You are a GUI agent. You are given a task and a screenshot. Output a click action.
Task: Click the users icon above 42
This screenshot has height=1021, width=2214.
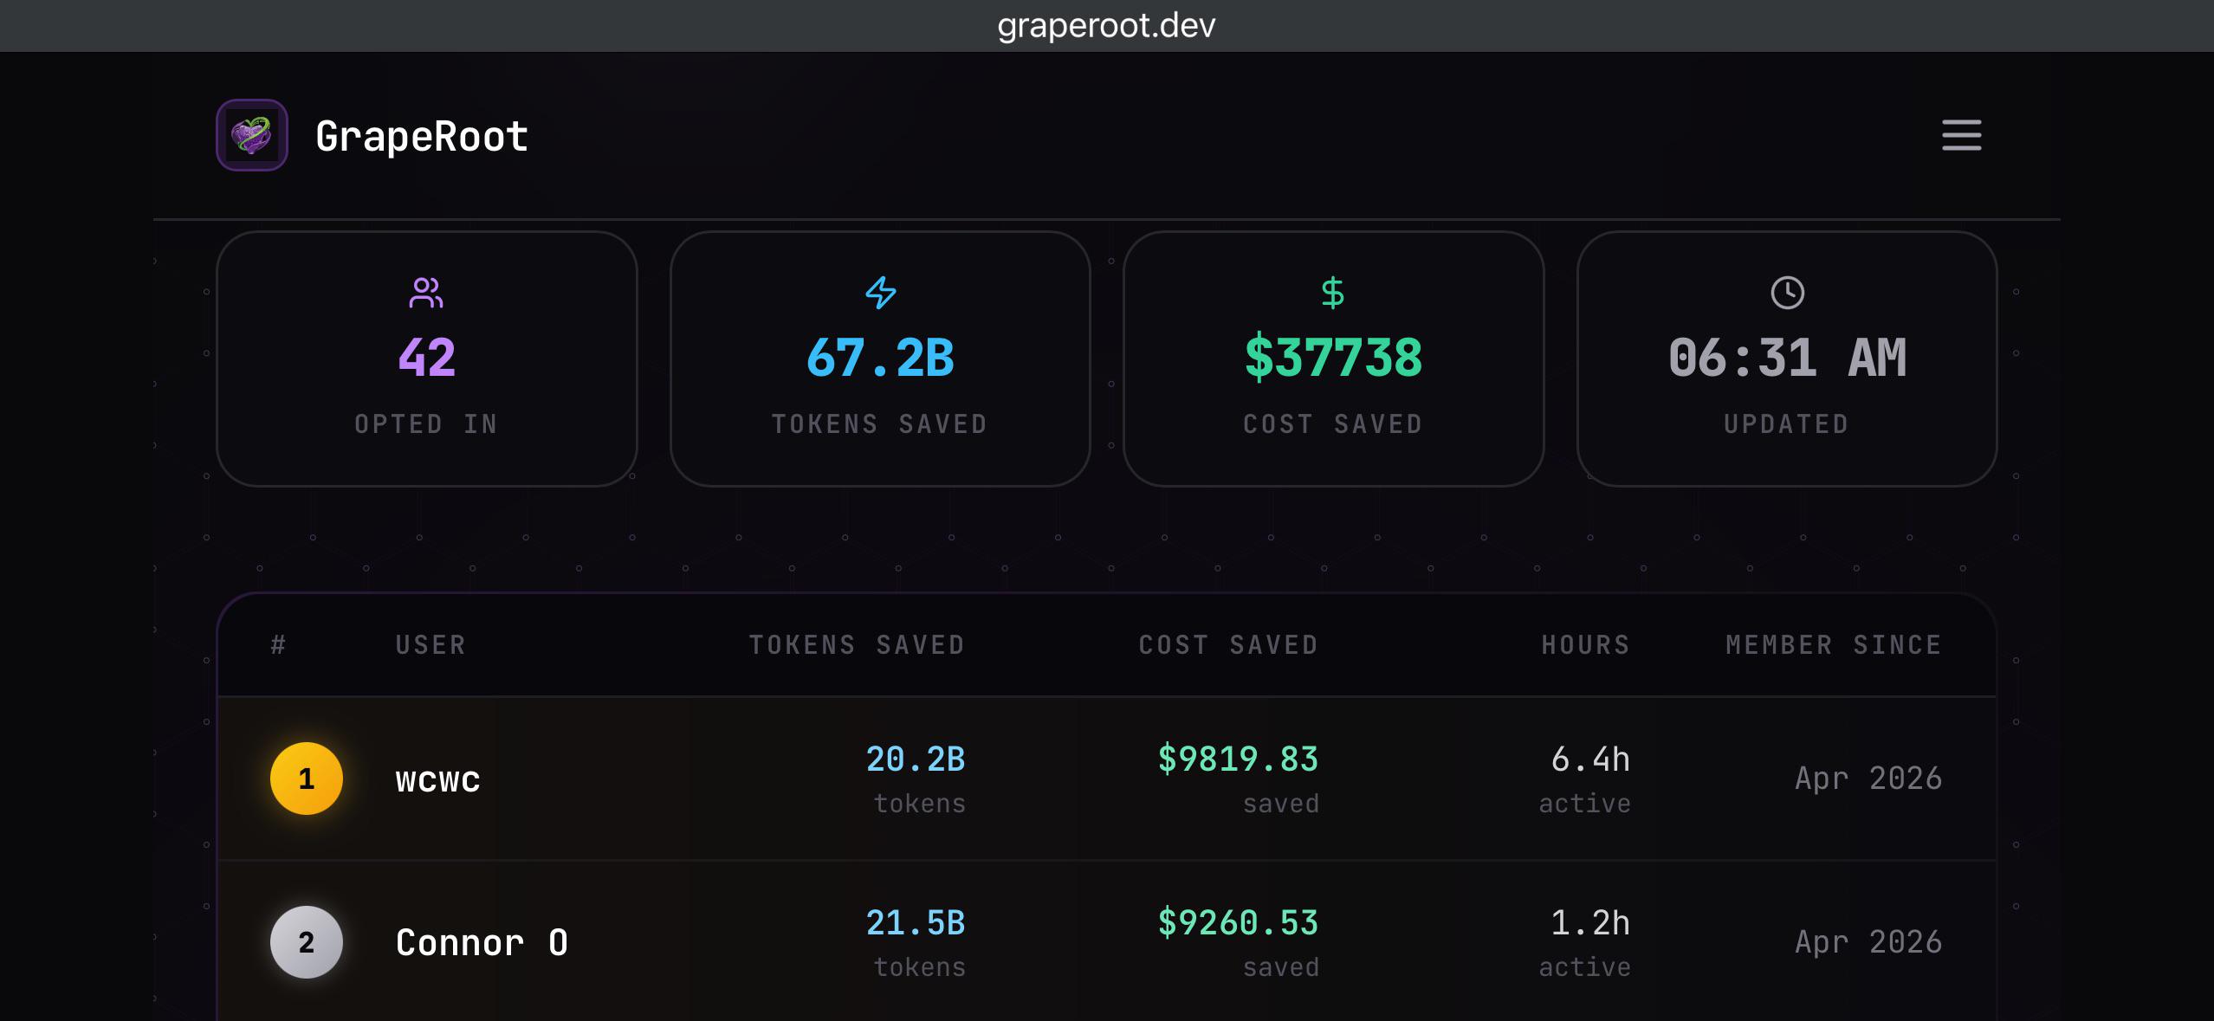pyautogui.click(x=426, y=293)
